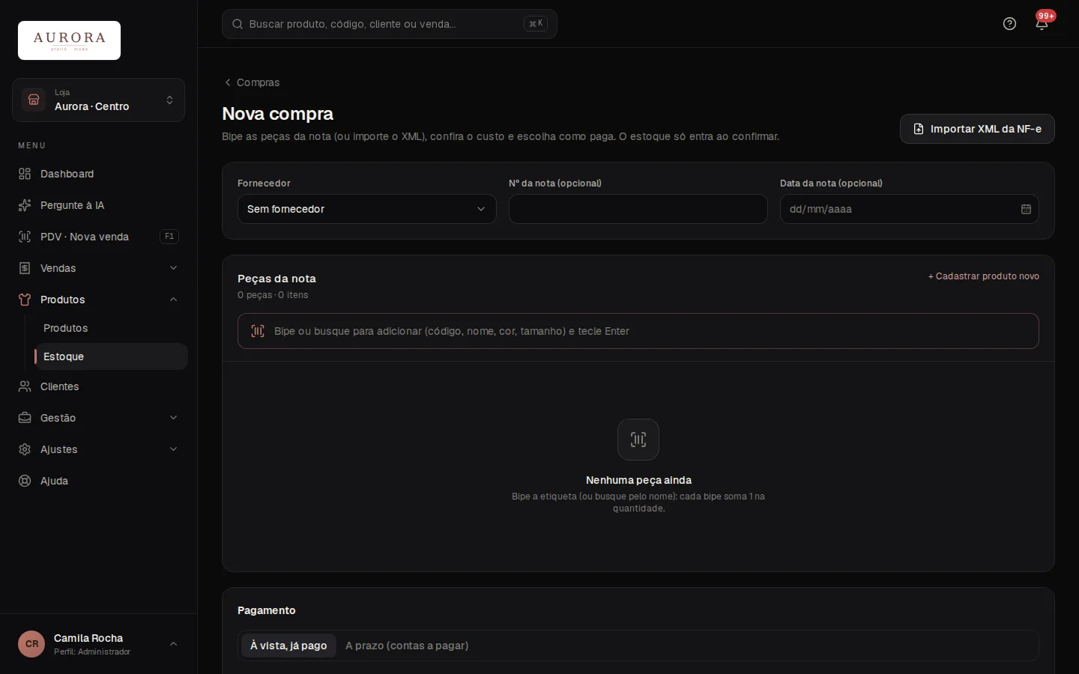Click the Nº da nota input field
1079x674 pixels.
coord(638,209)
